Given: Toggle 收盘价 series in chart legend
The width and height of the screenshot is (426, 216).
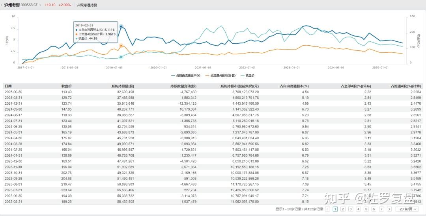Looking at the screenshot, I should click(247, 75).
